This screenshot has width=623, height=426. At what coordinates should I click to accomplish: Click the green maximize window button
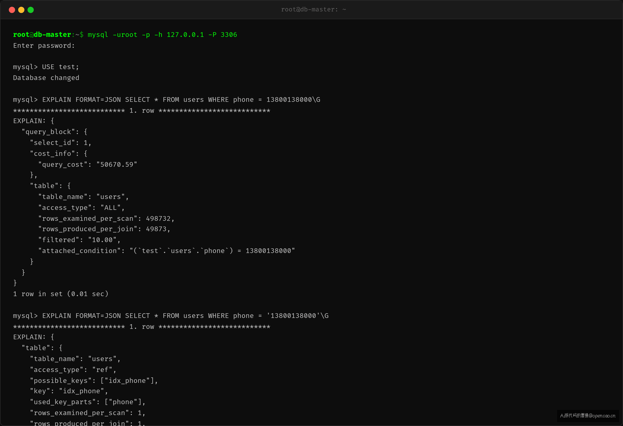pos(31,10)
